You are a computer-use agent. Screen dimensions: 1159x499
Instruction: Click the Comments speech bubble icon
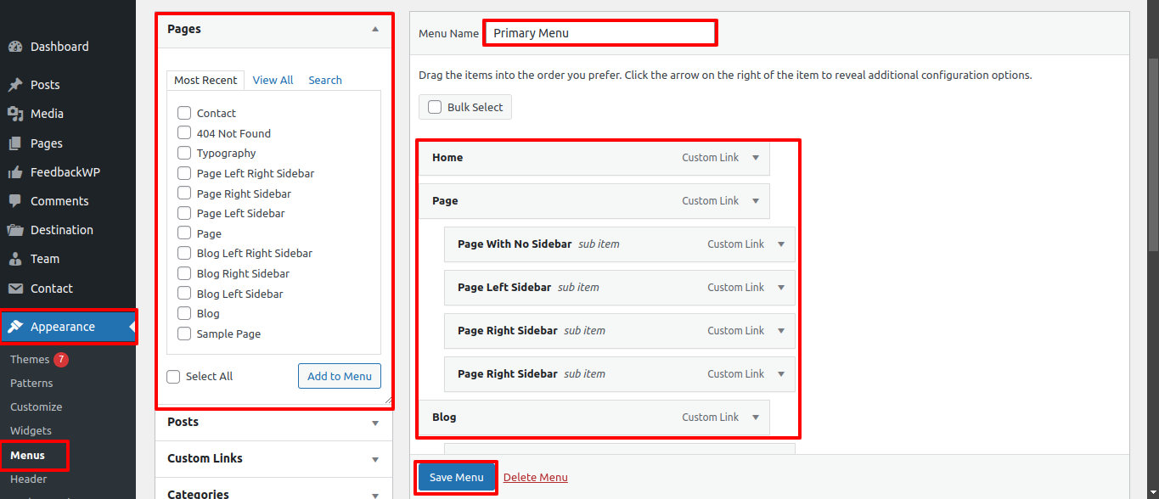click(14, 201)
